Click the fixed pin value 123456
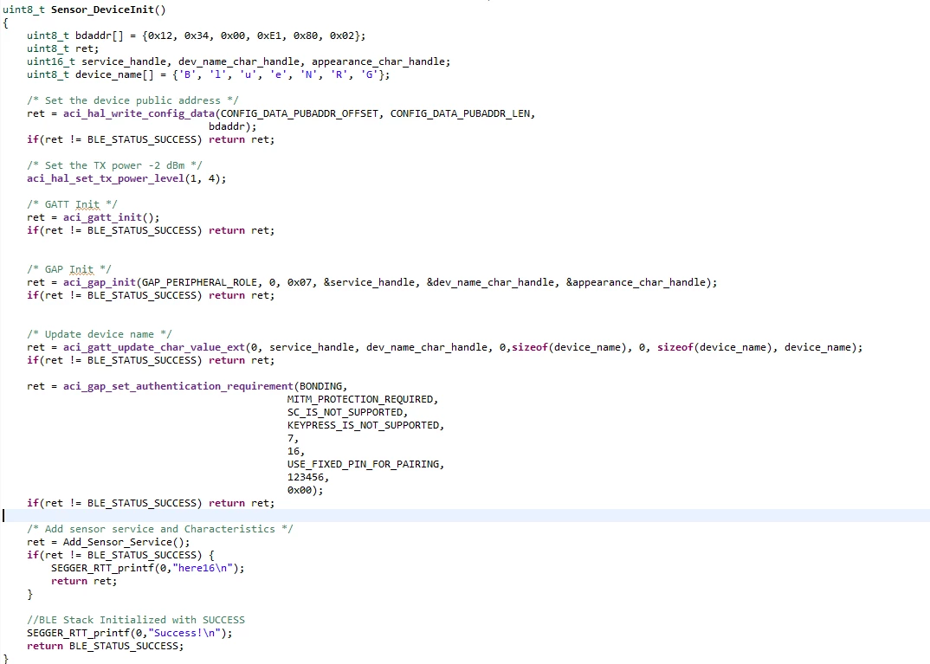 306,477
